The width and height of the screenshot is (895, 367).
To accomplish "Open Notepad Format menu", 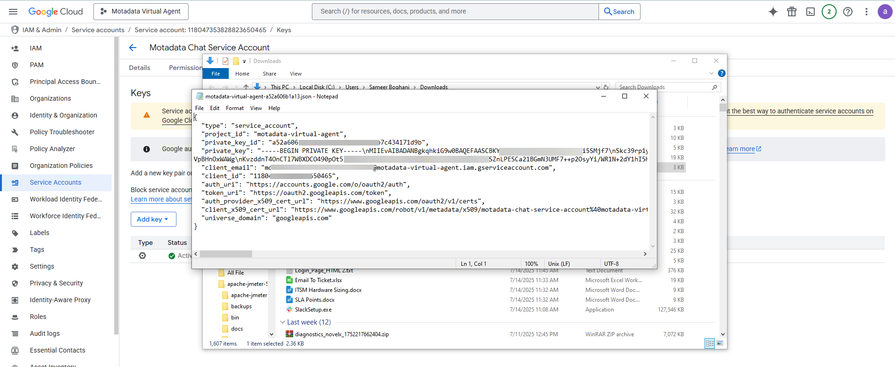I will [235, 108].
